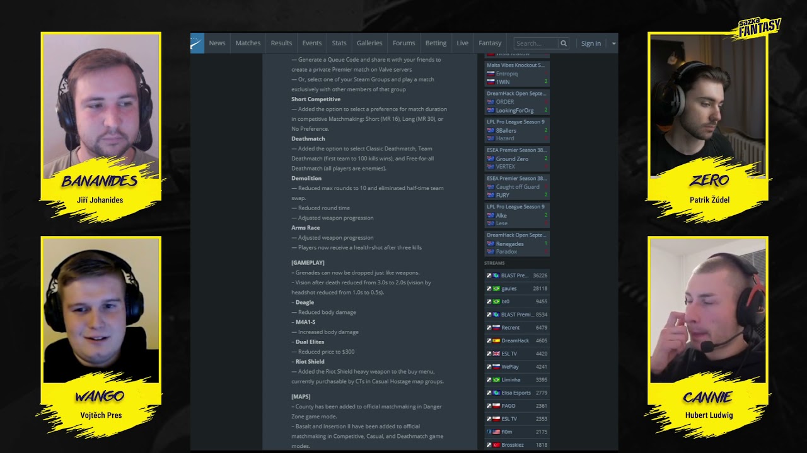Open the Caught off Guard vs FURY result
807x453 pixels.
(517, 187)
